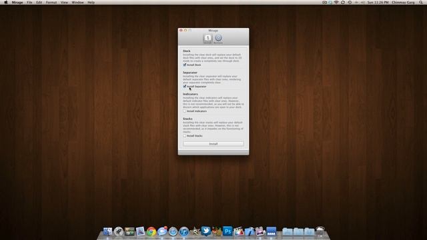Enable the Install Stacks checkbox
Screen dimensions: 427x240
(x=185, y=135)
